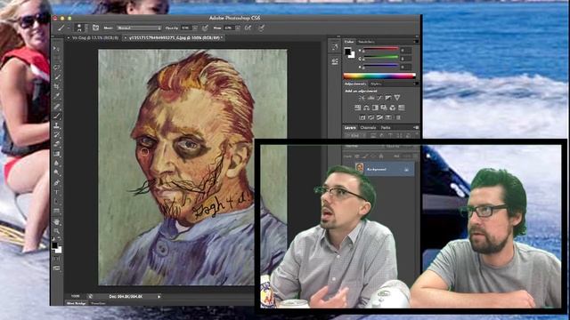Select the Hand tool
570x320 pixels.
[x=57, y=221]
